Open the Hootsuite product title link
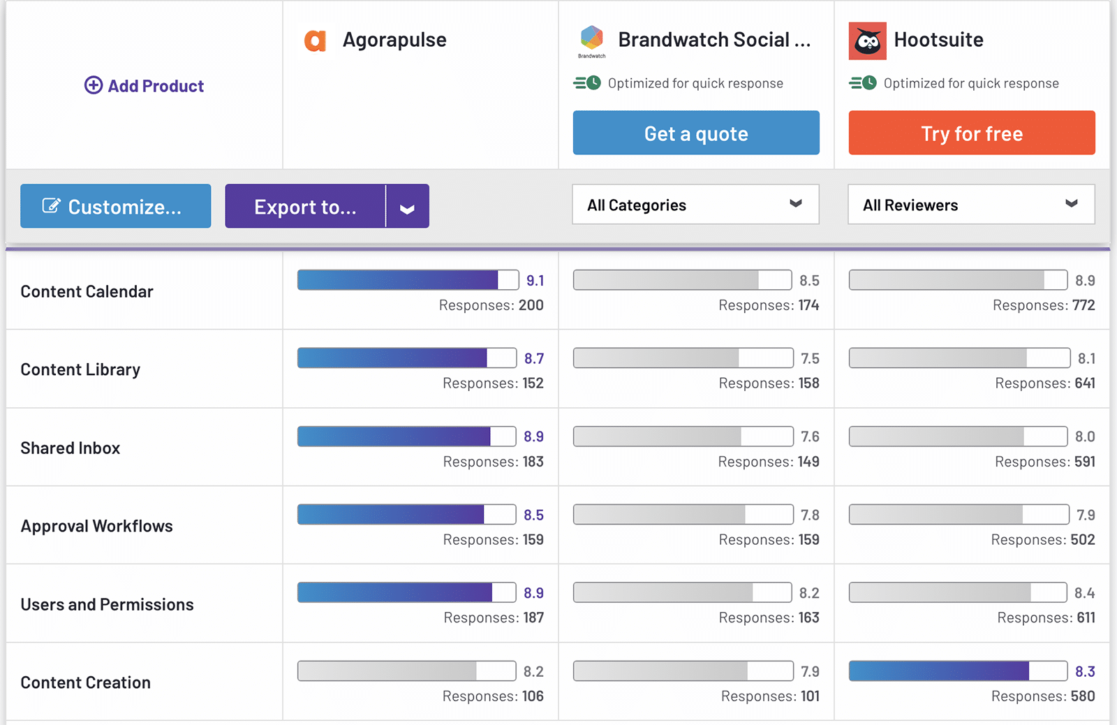Image resolution: width=1117 pixels, height=725 pixels. pyautogui.click(x=938, y=40)
